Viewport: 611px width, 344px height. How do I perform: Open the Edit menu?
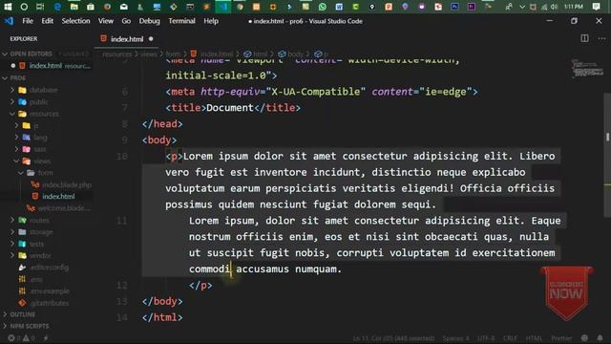tap(48, 21)
